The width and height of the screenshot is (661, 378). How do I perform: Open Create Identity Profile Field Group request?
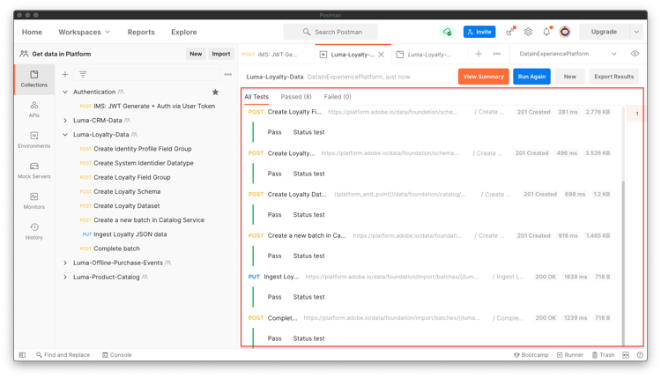point(143,149)
